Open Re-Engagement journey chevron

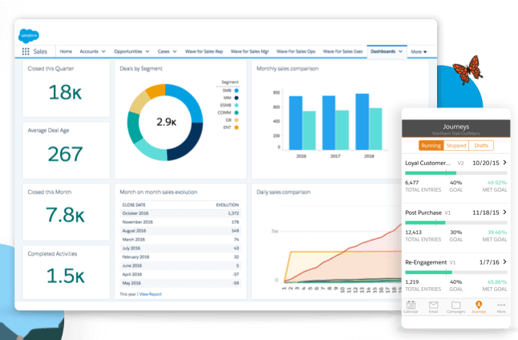click(x=505, y=261)
